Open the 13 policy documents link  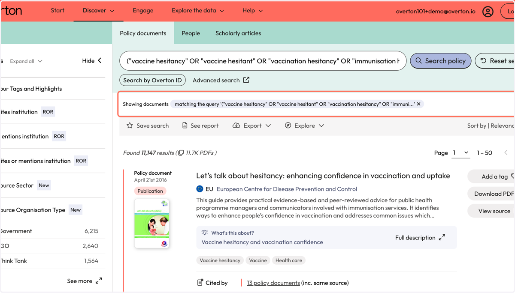pos(273,283)
